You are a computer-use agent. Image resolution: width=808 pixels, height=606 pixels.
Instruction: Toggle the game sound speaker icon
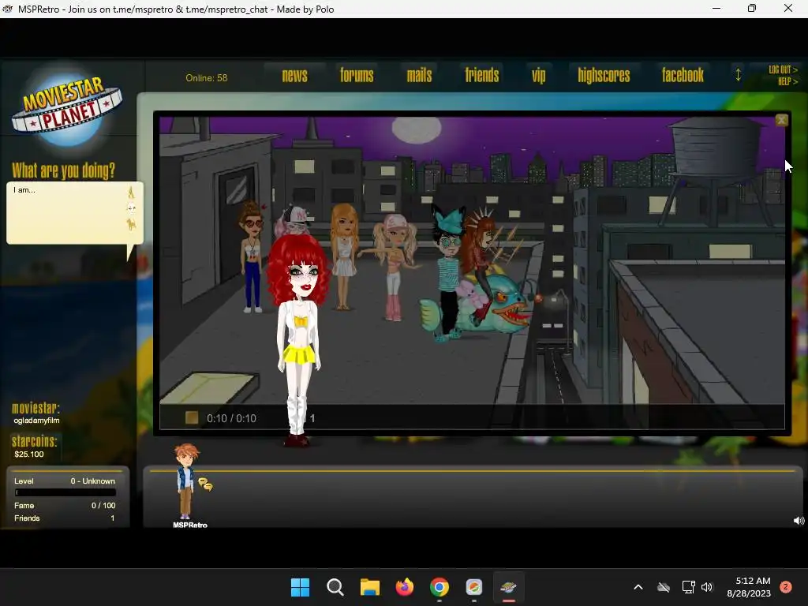point(799,521)
